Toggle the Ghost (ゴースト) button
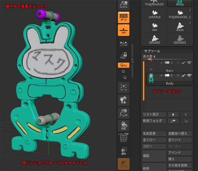 tap(124, 164)
